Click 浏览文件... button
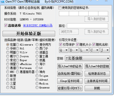Screen dimensions: 114x96 (x=69, y=32)
